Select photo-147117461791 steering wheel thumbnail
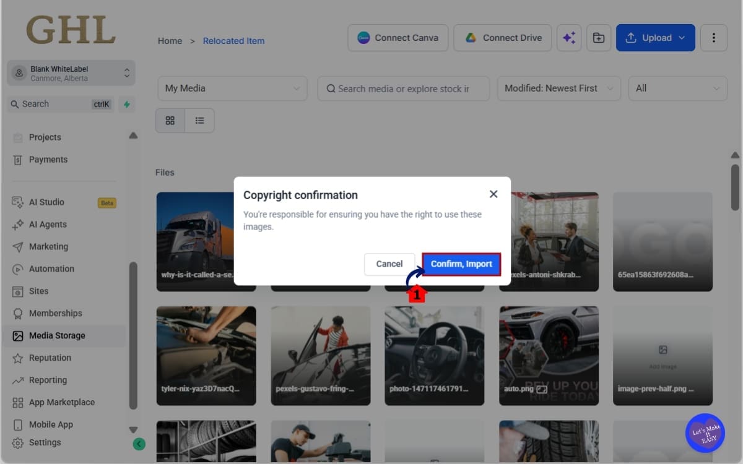This screenshot has height=464, width=743. coord(435,356)
